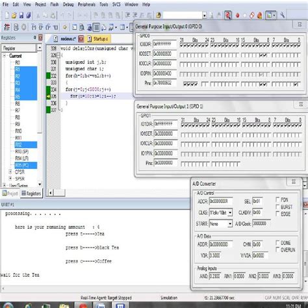Open the Command window icon

[x=74, y=27]
